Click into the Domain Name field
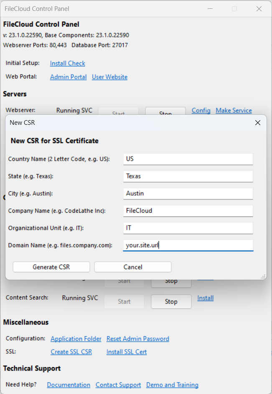This screenshot has width=272, height=394. click(188, 245)
